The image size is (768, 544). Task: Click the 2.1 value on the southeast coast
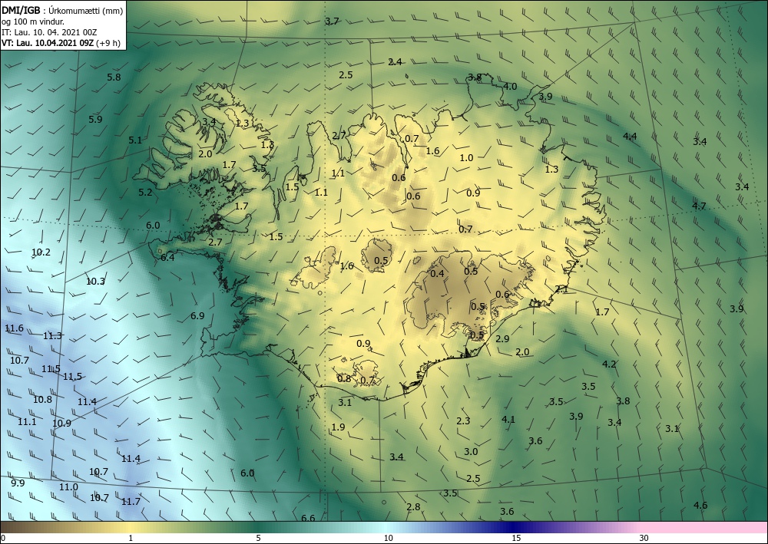[x=561, y=289]
